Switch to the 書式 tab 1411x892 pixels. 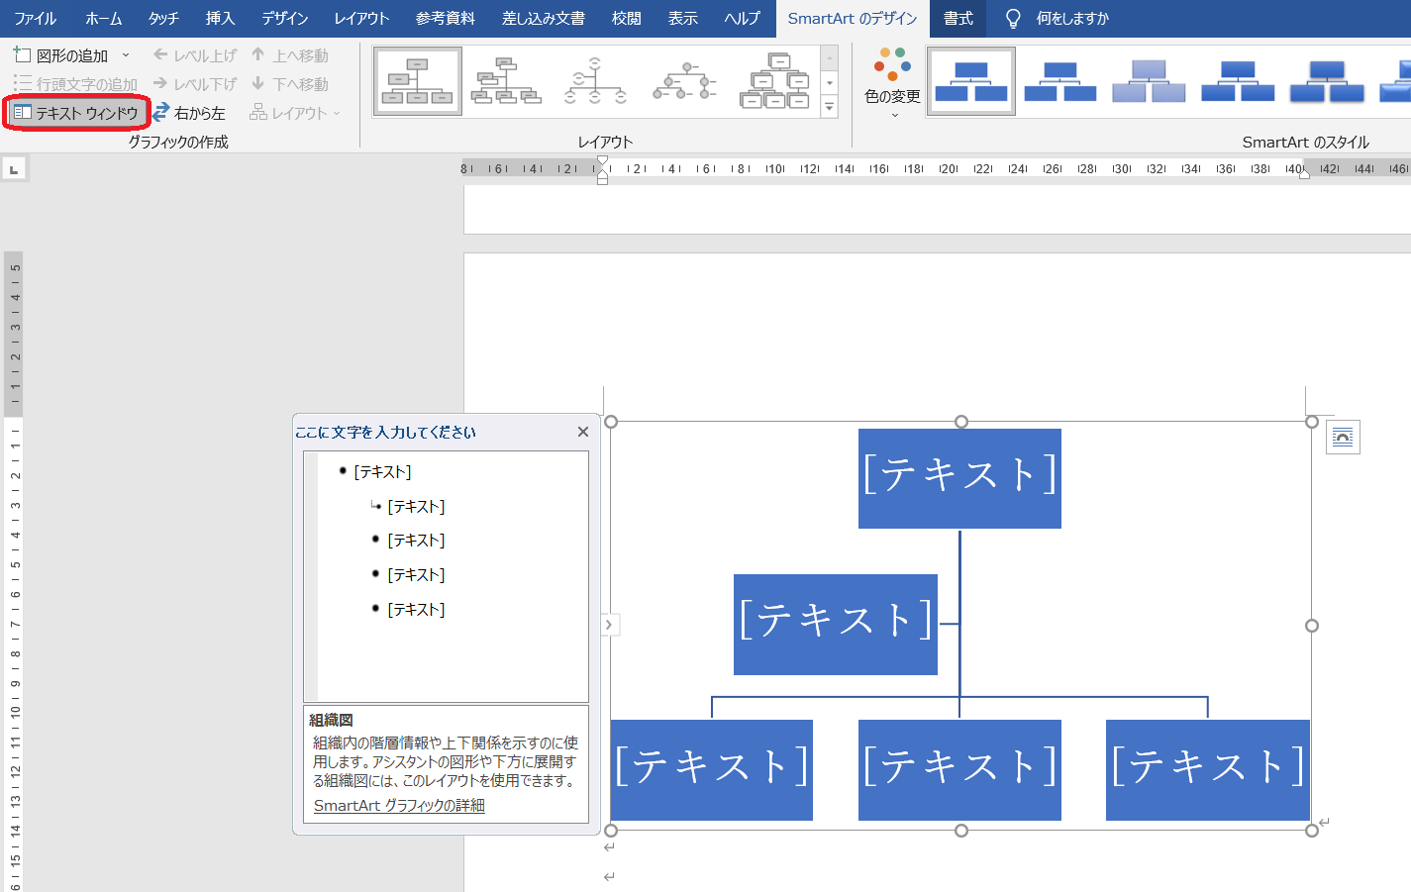957,18
